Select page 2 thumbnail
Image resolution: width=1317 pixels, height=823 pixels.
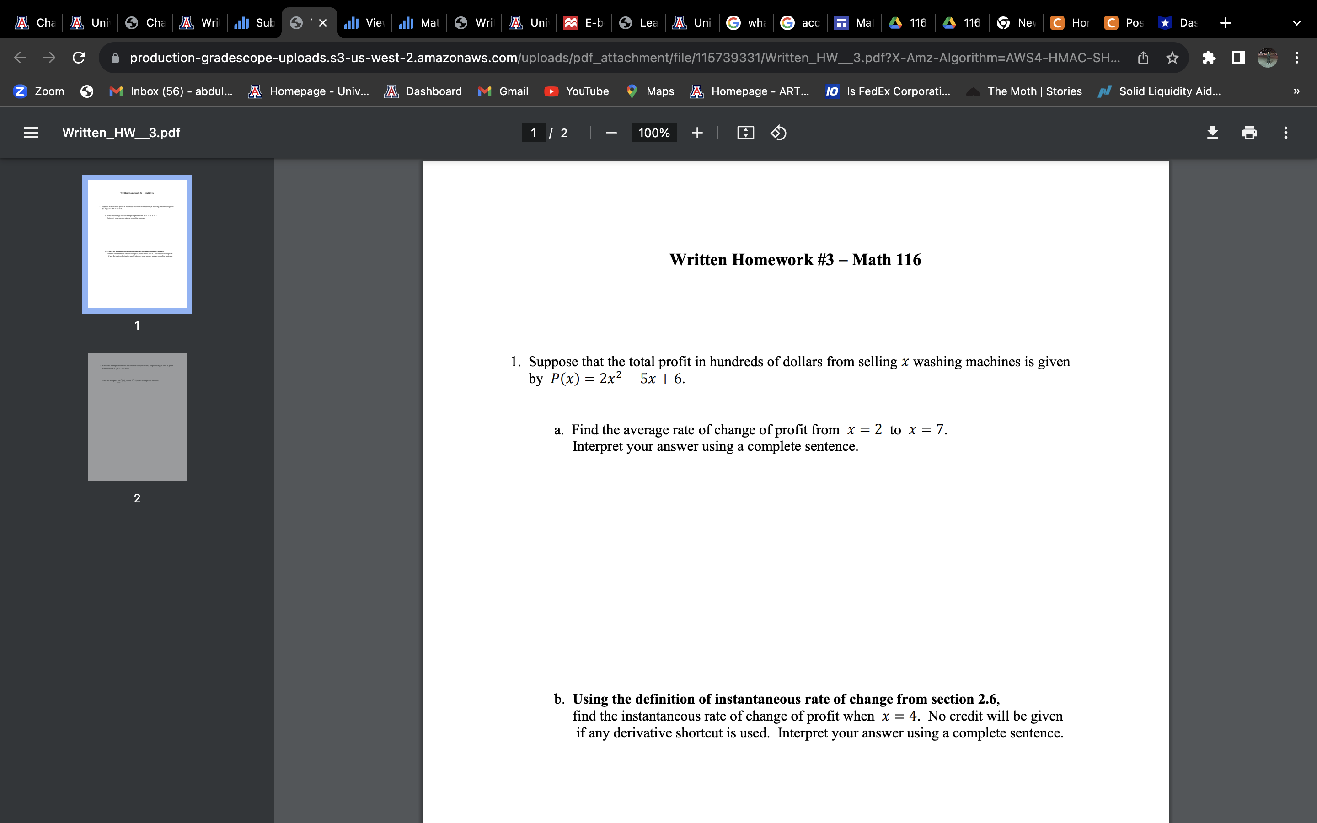(x=137, y=417)
